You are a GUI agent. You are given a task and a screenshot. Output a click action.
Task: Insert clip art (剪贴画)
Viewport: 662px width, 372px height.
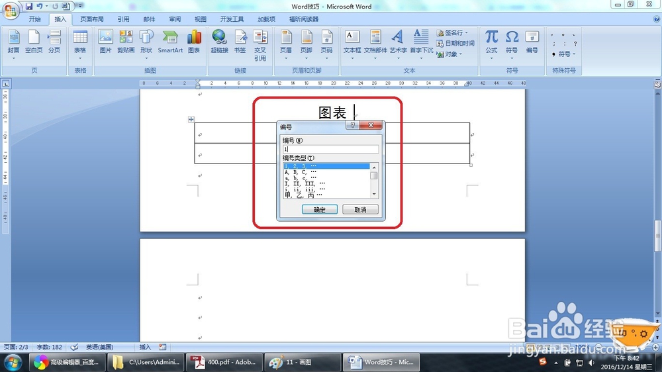pos(125,42)
